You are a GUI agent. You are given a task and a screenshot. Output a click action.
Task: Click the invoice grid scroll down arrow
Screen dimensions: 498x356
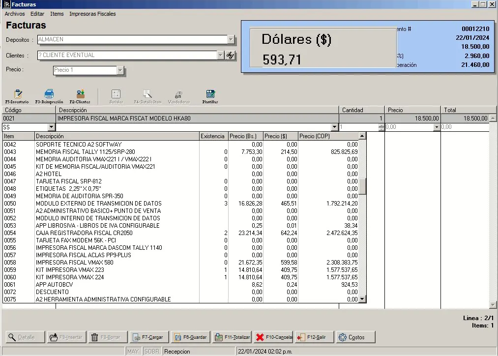point(493,305)
